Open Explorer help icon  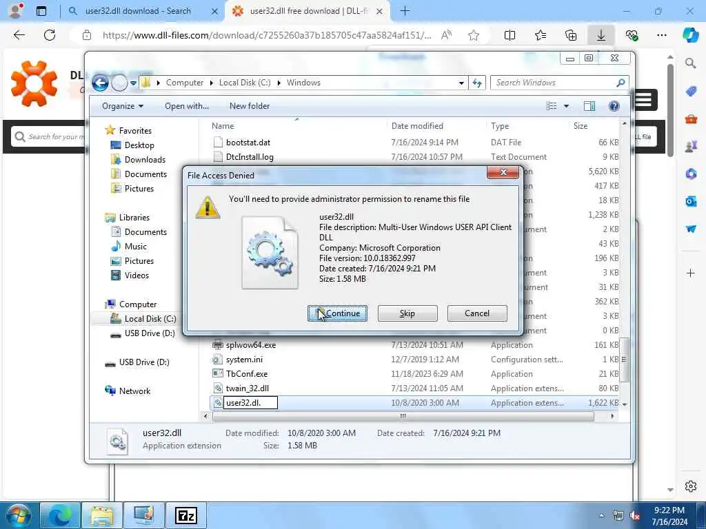614,106
